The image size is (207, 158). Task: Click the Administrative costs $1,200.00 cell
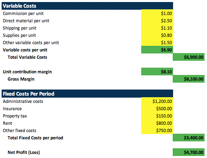(157, 101)
